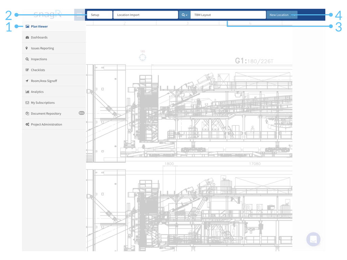
Task: Open the Document Repository
Action: (x=54, y=113)
